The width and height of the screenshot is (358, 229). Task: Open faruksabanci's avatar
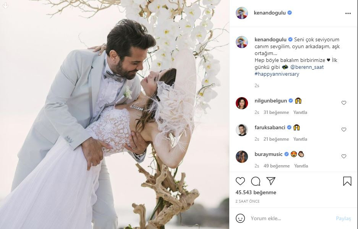(x=242, y=130)
